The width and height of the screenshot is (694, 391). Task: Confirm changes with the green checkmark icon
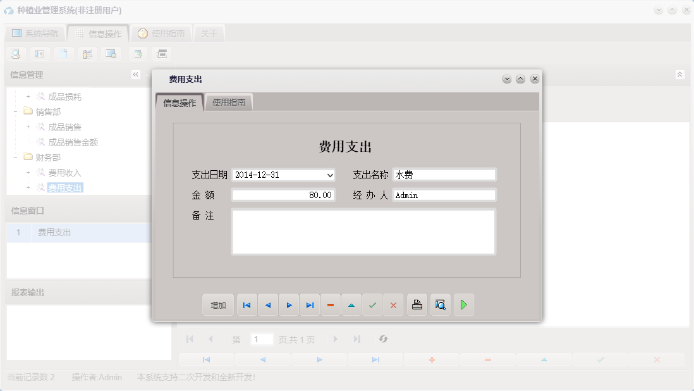click(x=372, y=304)
